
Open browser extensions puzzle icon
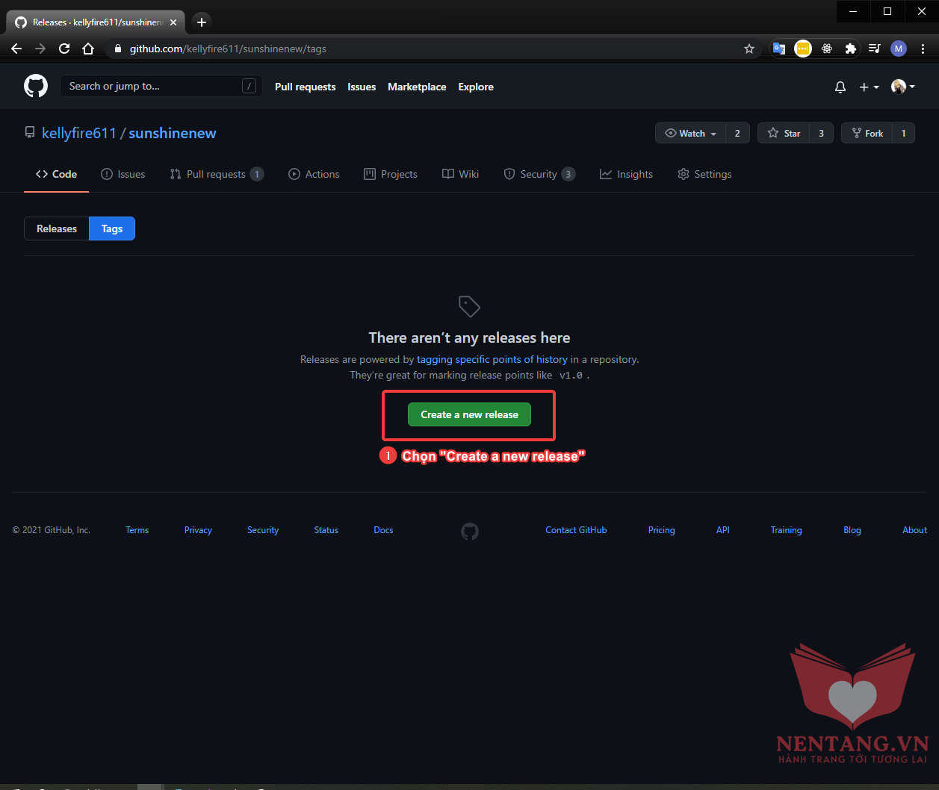[x=850, y=49]
